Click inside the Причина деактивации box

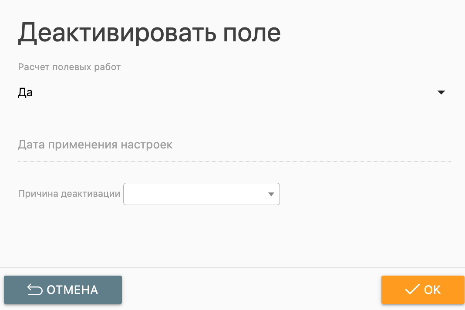(x=196, y=194)
